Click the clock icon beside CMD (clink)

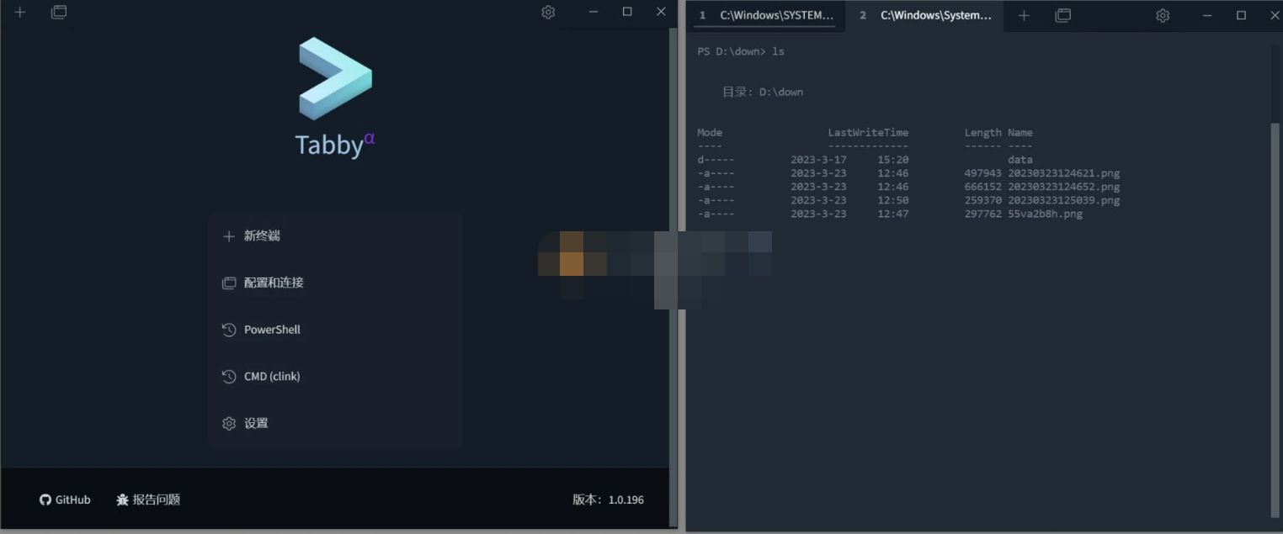(x=229, y=376)
